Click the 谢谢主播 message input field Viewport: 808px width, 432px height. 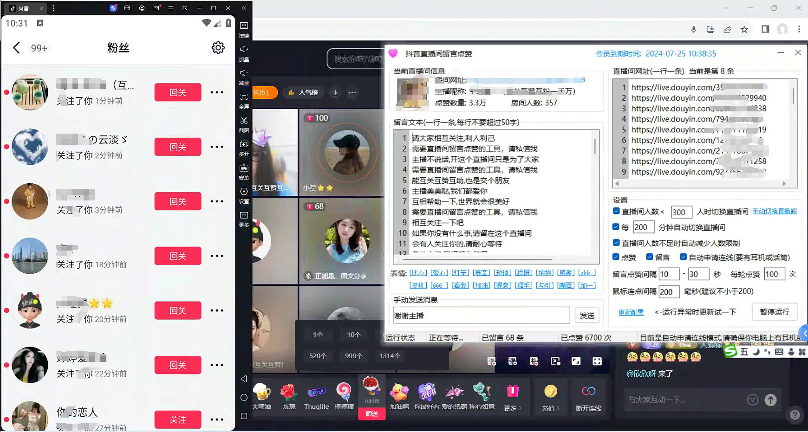click(482, 315)
